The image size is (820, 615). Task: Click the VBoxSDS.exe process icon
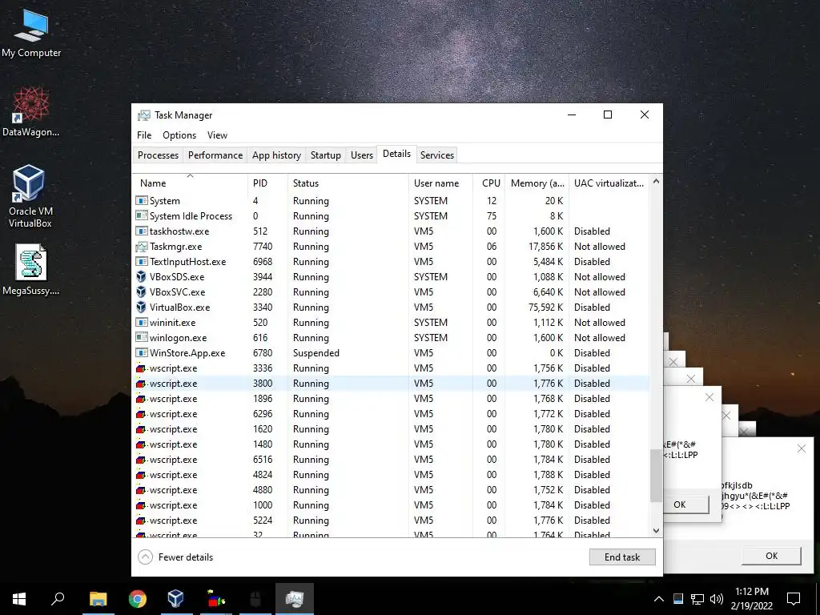(141, 276)
